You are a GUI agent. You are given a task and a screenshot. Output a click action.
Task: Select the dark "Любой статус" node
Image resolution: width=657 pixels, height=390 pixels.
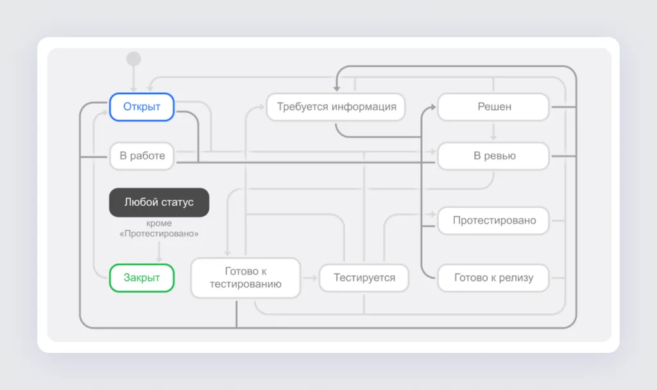click(x=159, y=202)
